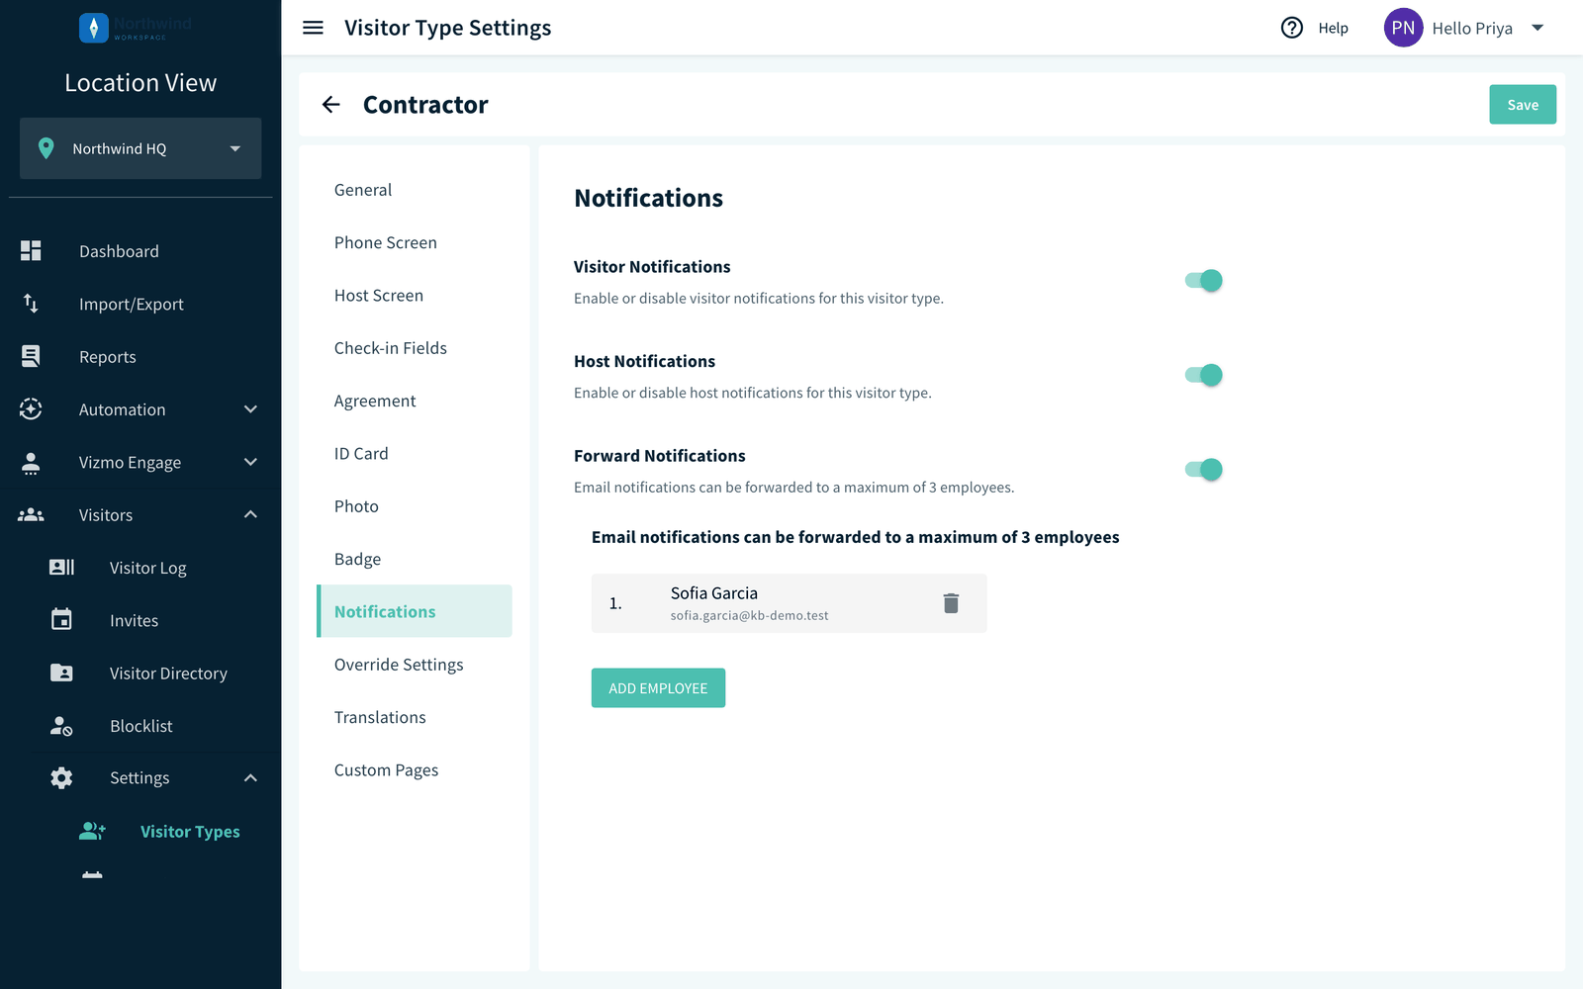The image size is (1583, 989).
Task: Click the ADD EMPLOYEE button
Action: (658, 688)
